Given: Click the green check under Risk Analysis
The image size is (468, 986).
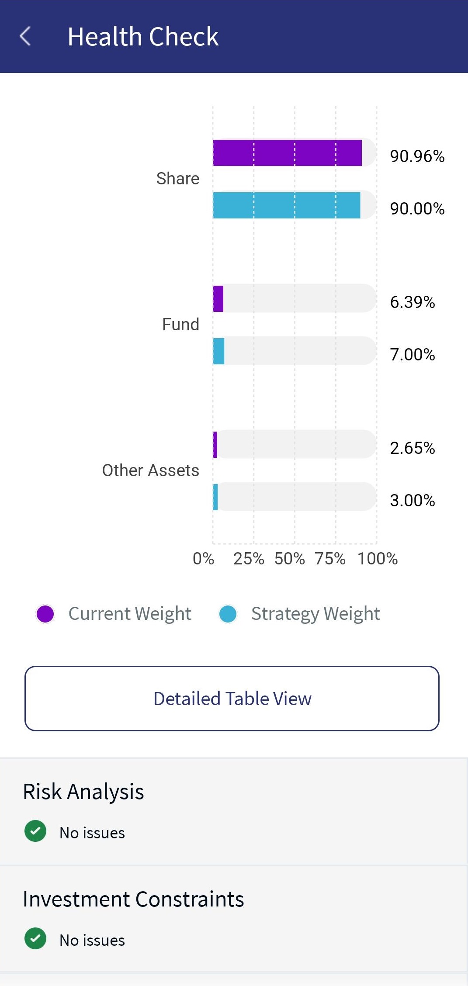Looking at the screenshot, I should coord(35,831).
